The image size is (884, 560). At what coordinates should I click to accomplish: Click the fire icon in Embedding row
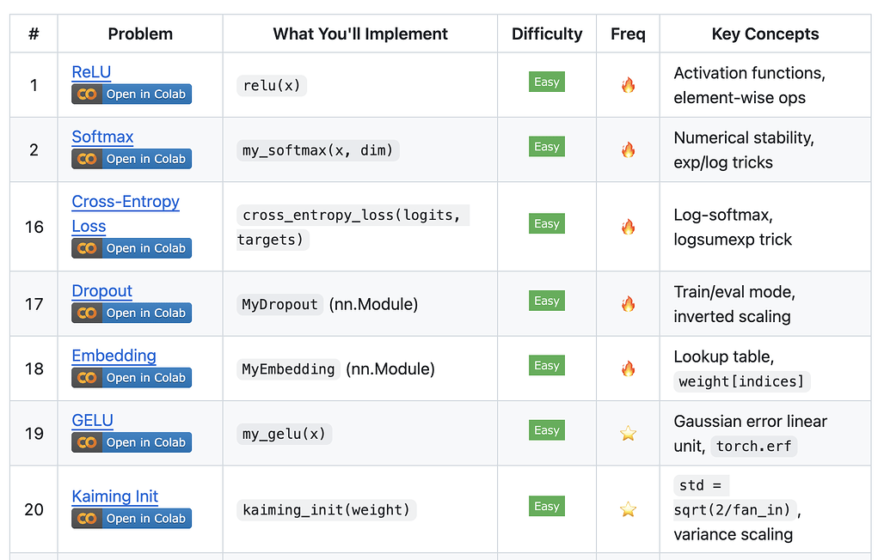pos(628,369)
